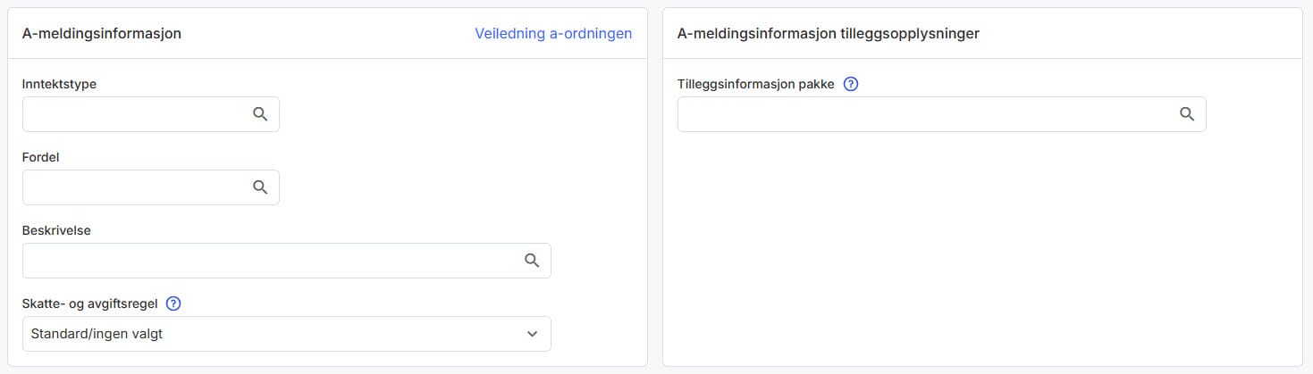Open search lookup for Beskrivelse
This screenshot has height=374, width=1313.
532,261
